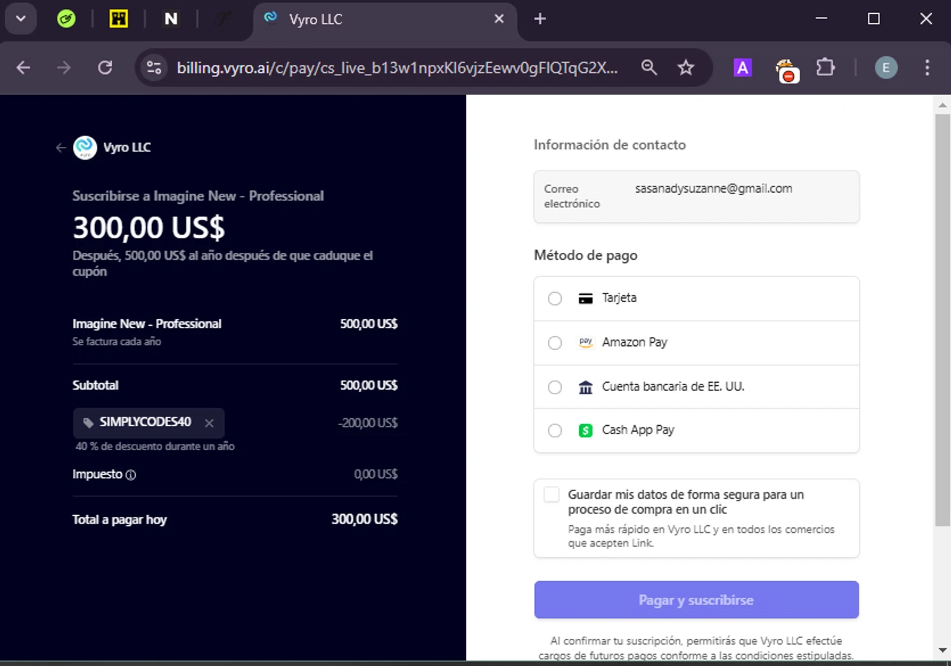View site information icon in address bar

point(154,67)
